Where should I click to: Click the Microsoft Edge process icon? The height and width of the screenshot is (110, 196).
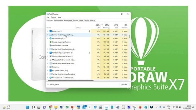point(51,38)
